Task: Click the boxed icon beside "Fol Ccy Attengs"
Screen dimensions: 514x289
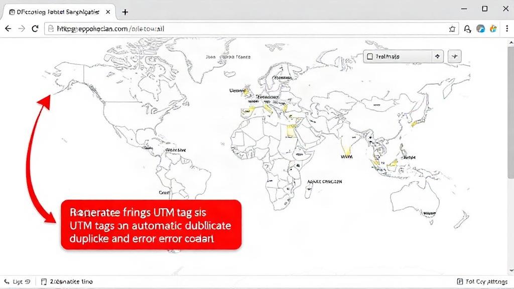Action: (460, 281)
